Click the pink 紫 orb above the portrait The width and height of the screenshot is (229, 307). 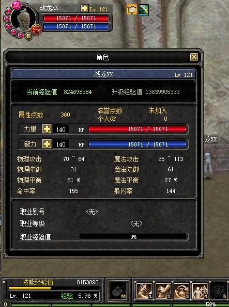pyautogui.click(x=17, y=5)
